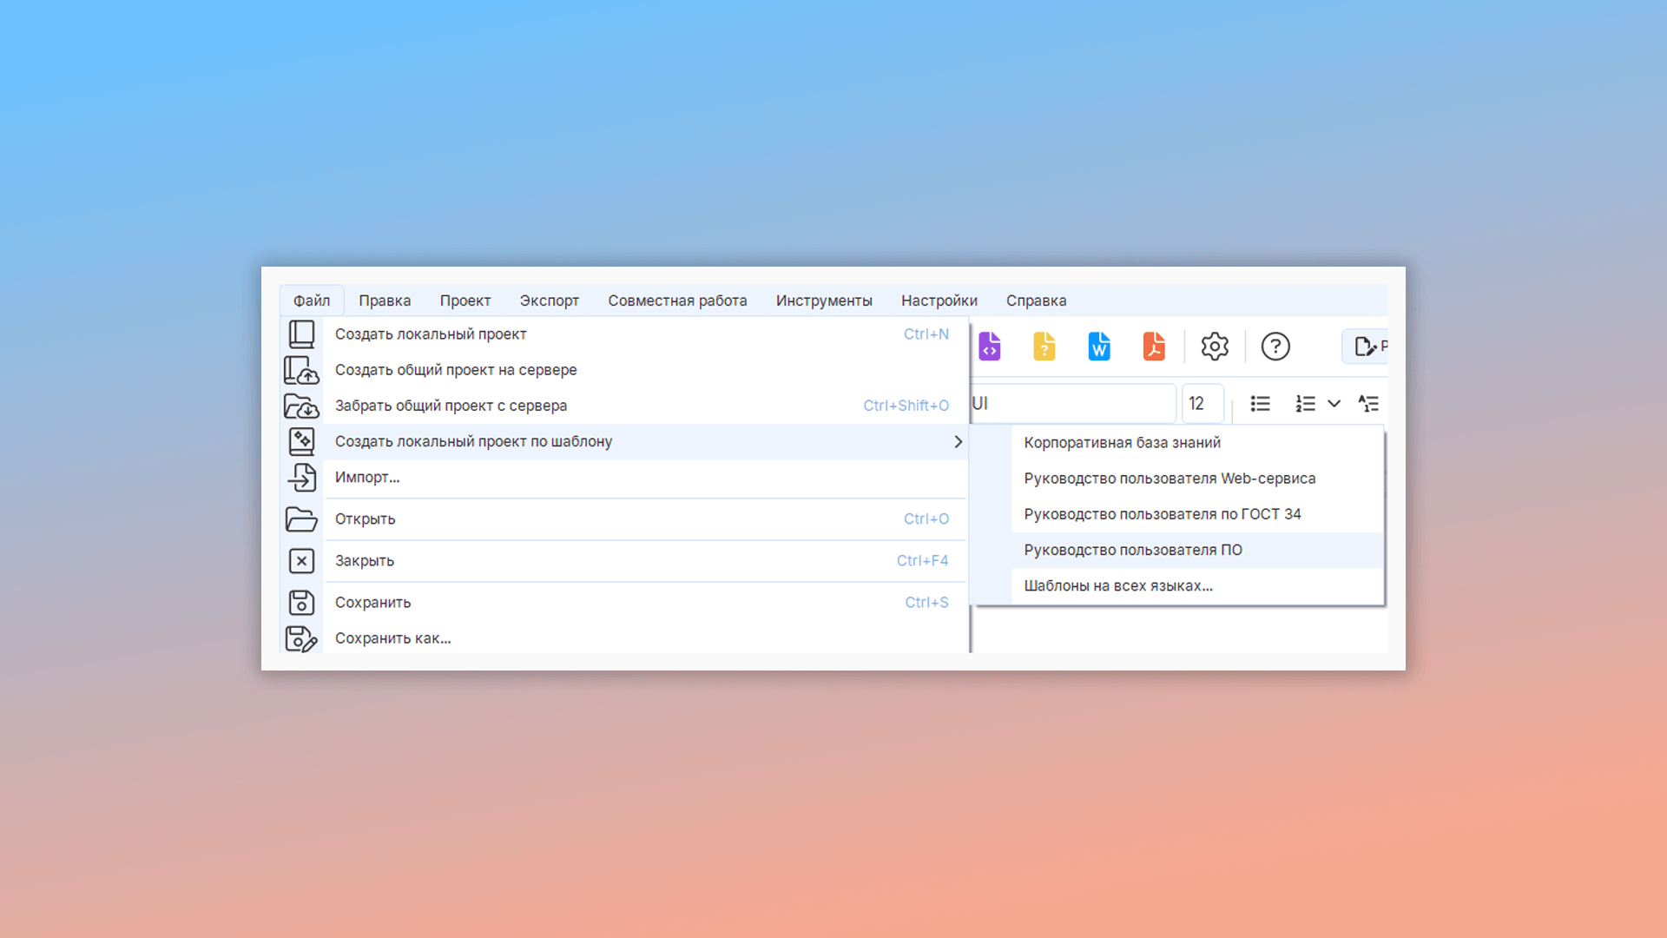This screenshot has height=938, width=1667.
Task: Open the Экспорт menu
Action: pyautogui.click(x=549, y=301)
